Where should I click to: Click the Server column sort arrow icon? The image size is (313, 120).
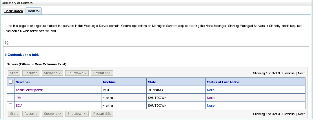pyautogui.click(x=28, y=82)
